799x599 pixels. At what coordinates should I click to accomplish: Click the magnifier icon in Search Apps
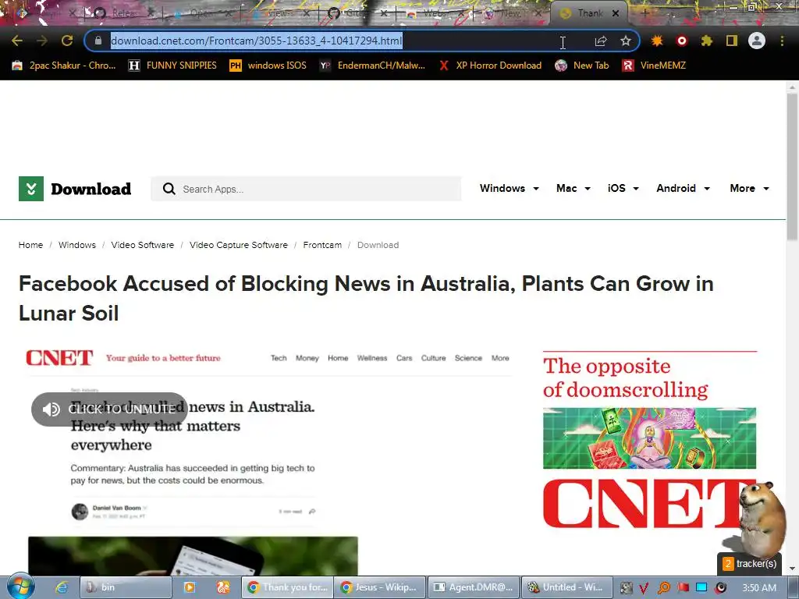click(169, 189)
